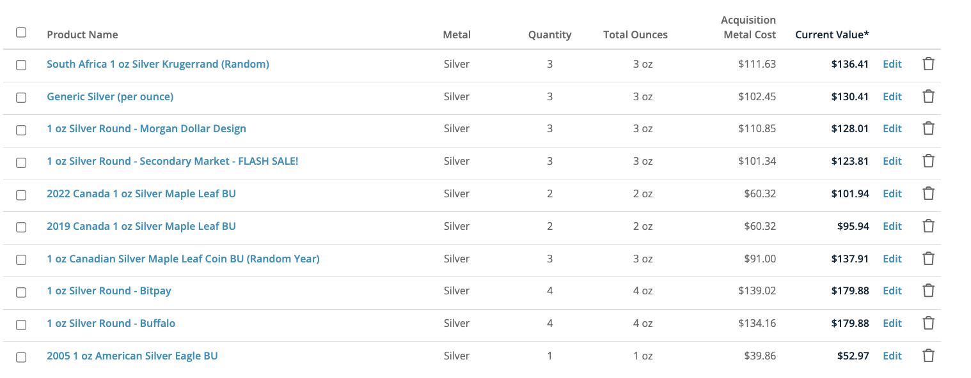Click Edit for 2022 Canada Maple Leaf
Image resolution: width=971 pixels, height=378 pixels.
(x=892, y=193)
